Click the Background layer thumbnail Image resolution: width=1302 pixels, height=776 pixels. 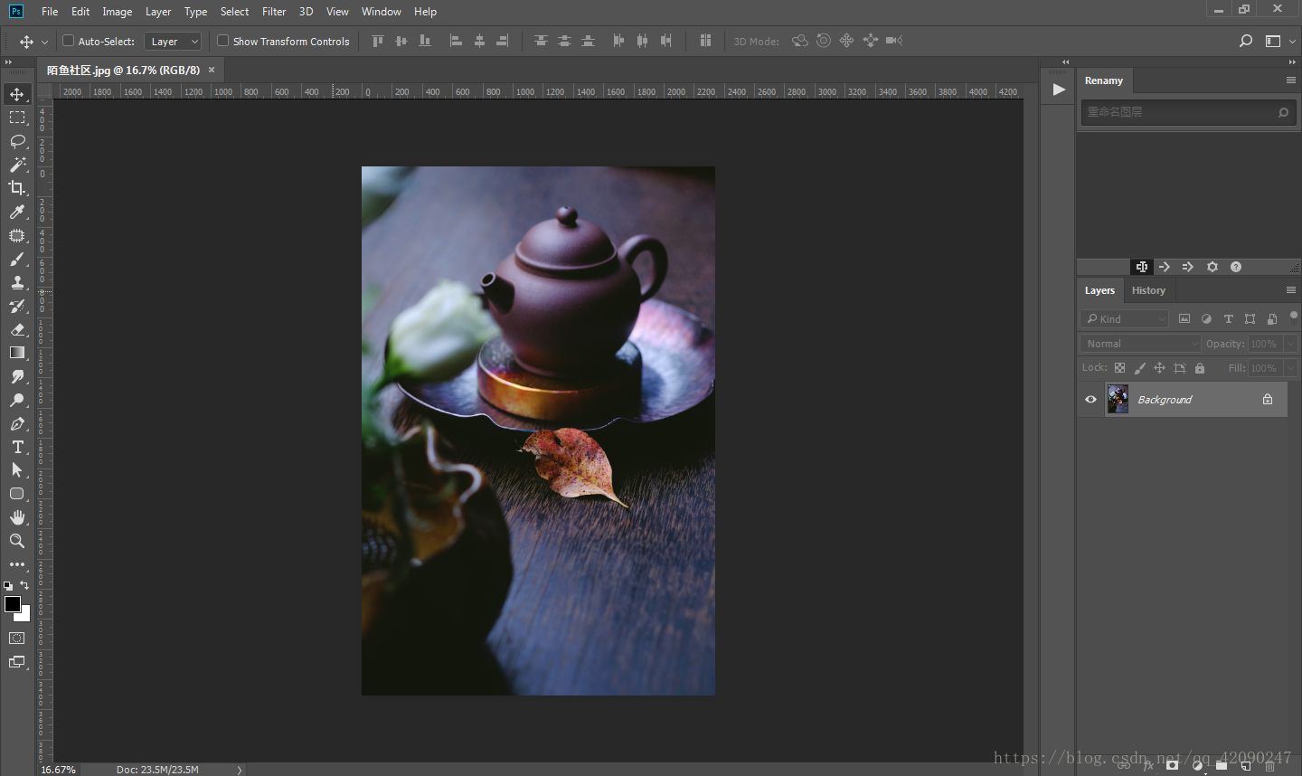[x=1118, y=399]
